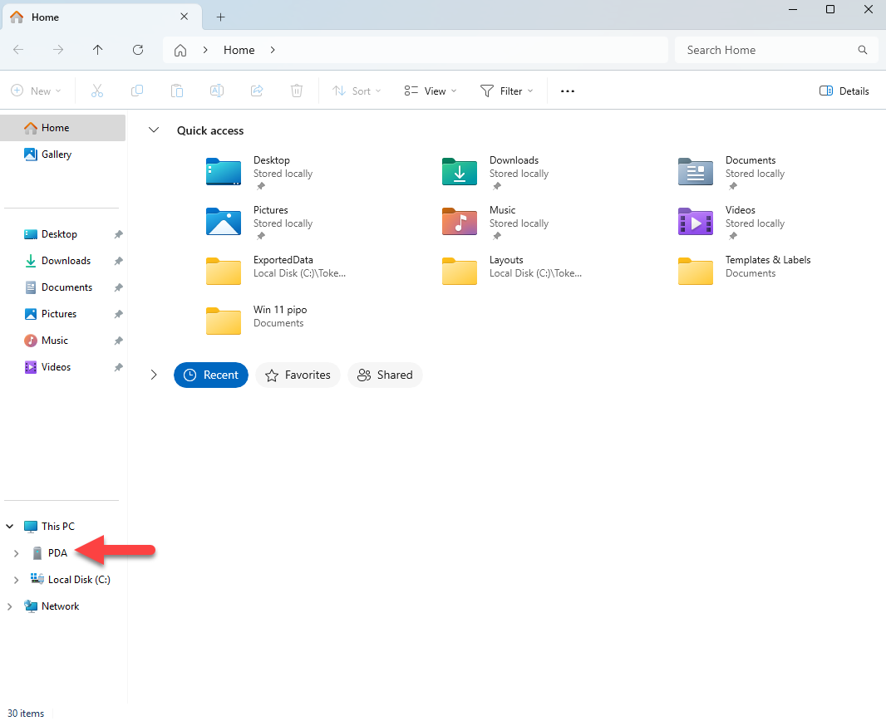Click the Home breadcrumb in address bar
This screenshot has width=886, height=721.
[x=239, y=50]
